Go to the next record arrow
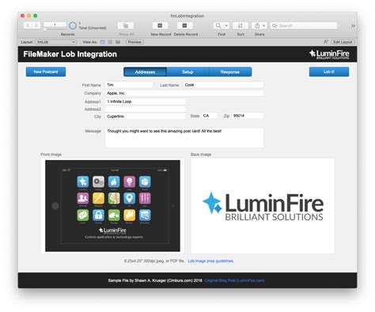This screenshot has width=375, height=312. 36,25
